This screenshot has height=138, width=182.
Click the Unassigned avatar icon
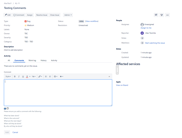pyautogui.click(x=142, y=25)
